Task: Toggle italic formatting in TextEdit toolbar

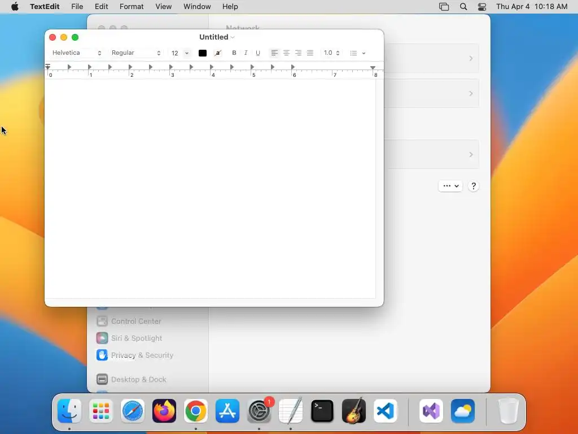Action: (x=246, y=53)
